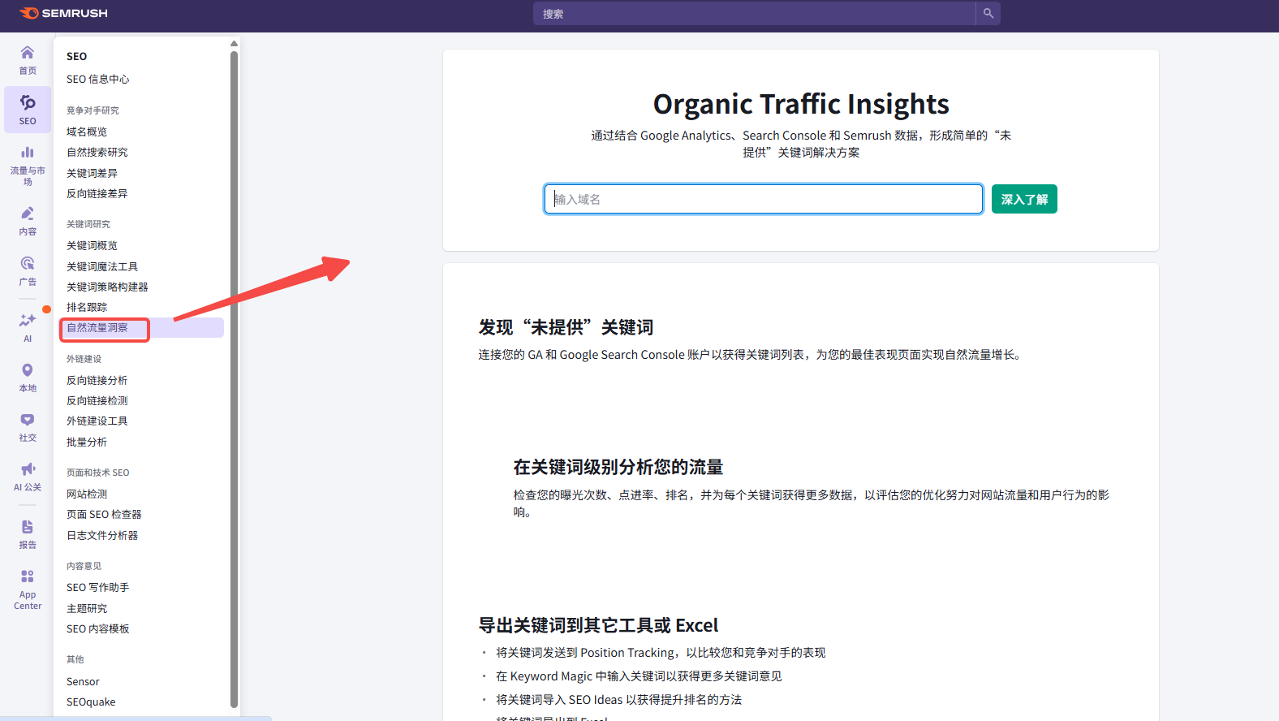Screen dimensions: 1279x721
Task: Open 域名概览 in the SEO menu
Action: [x=87, y=132]
